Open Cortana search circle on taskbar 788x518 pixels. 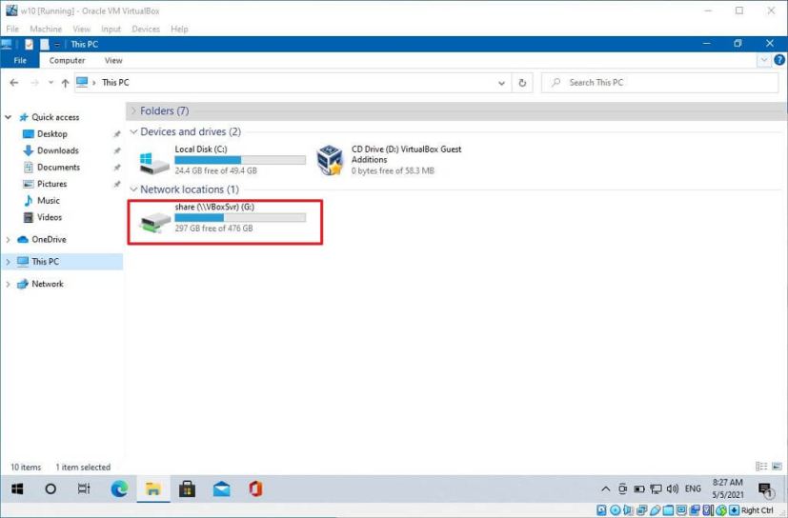tap(51, 488)
